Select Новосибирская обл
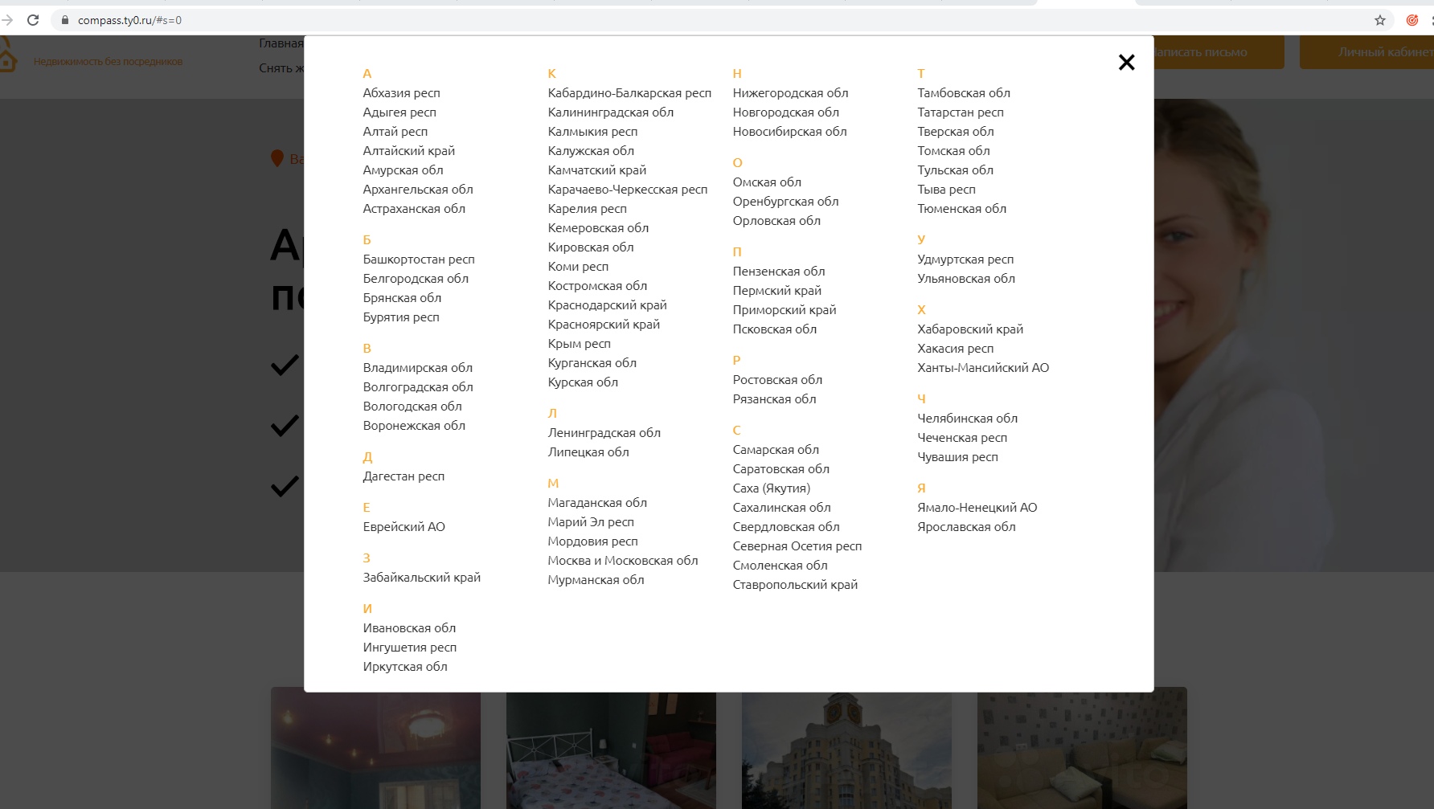 tap(789, 132)
